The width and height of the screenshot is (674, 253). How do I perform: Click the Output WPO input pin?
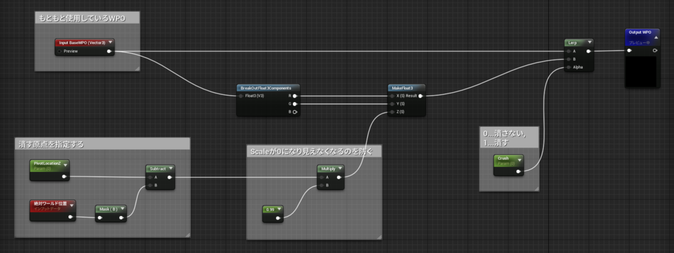click(x=630, y=50)
